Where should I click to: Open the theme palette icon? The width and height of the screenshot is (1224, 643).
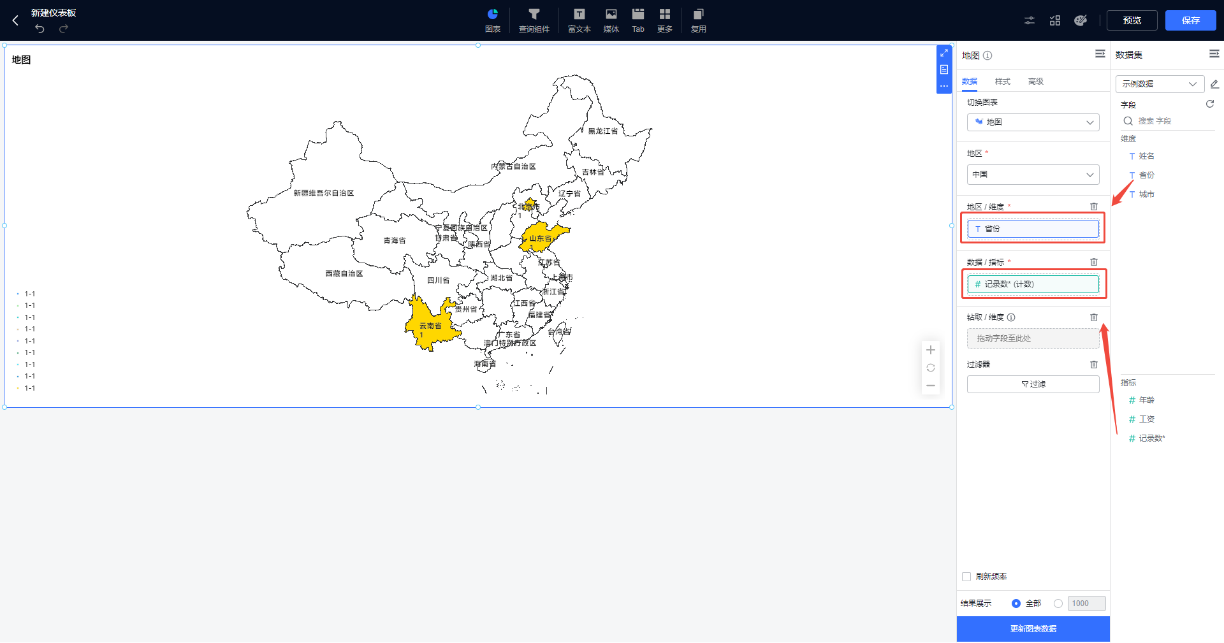pyautogui.click(x=1081, y=20)
